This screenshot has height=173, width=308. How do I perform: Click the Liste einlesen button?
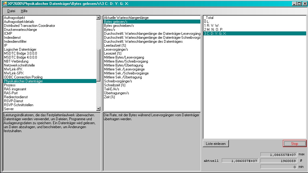[216, 144]
